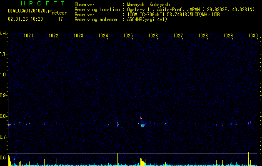Click the 1023 time axis marker
The height and width of the screenshot is (166, 262).
pyautogui.click(x=79, y=36)
